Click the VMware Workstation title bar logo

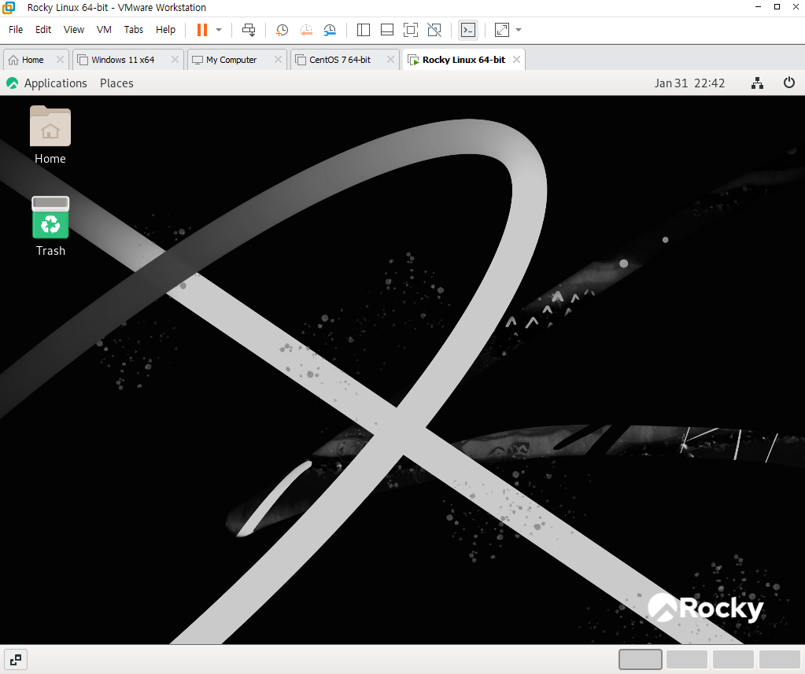(x=9, y=7)
